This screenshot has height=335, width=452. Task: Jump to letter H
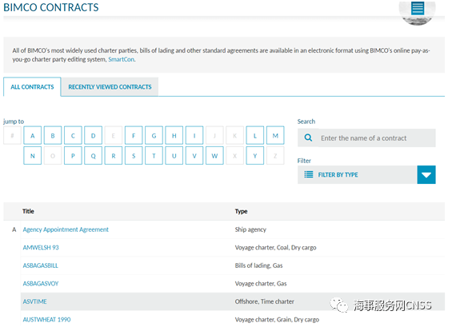(x=174, y=135)
